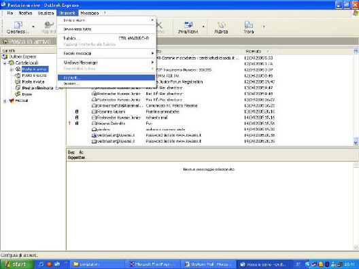This screenshot has height=269, width=359.
Task: Click Internet Explorer quick launch icon
Action: [41, 264]
